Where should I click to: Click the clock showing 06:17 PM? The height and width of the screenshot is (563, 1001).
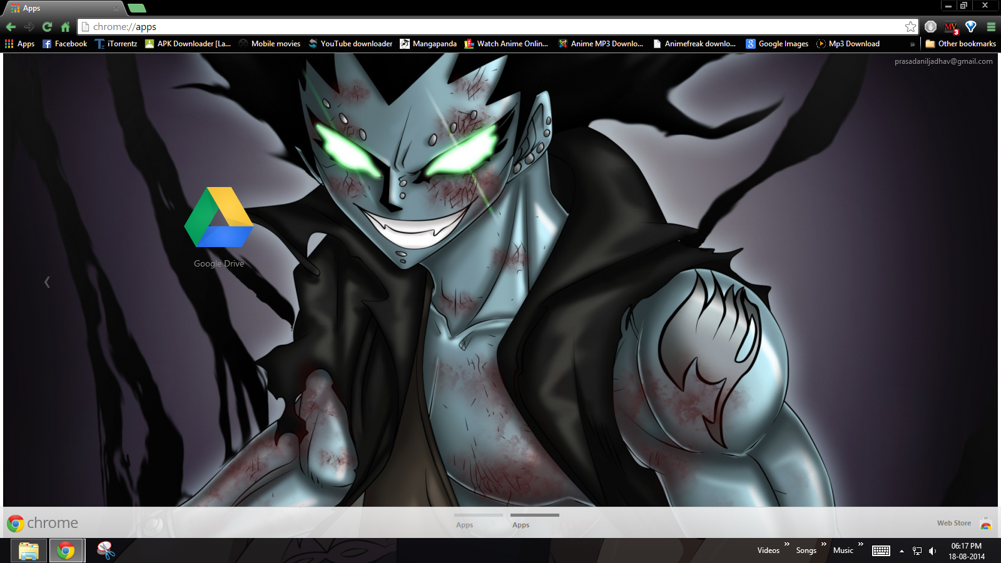pos(966,551)
